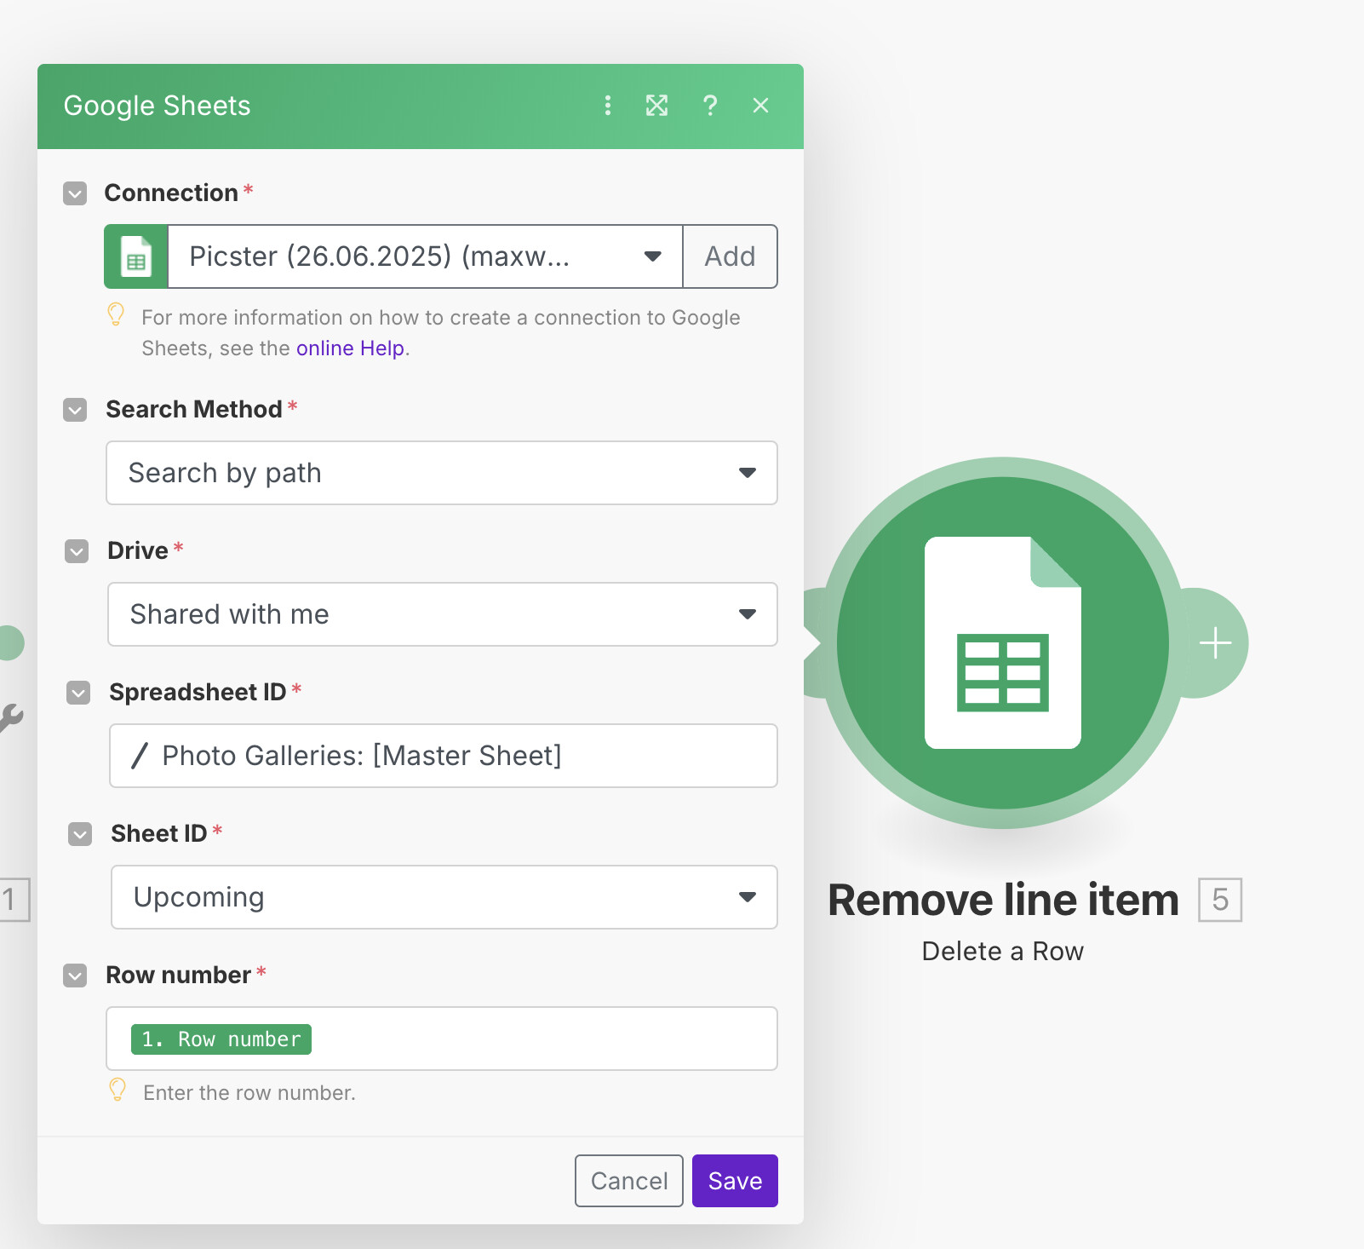
Task: Open the three-dot module options menu
Action: pos(607,105)
